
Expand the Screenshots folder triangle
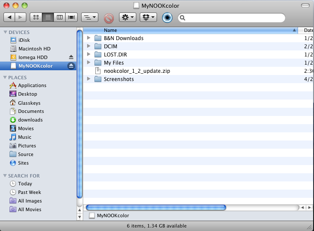[x=88, y=79]
